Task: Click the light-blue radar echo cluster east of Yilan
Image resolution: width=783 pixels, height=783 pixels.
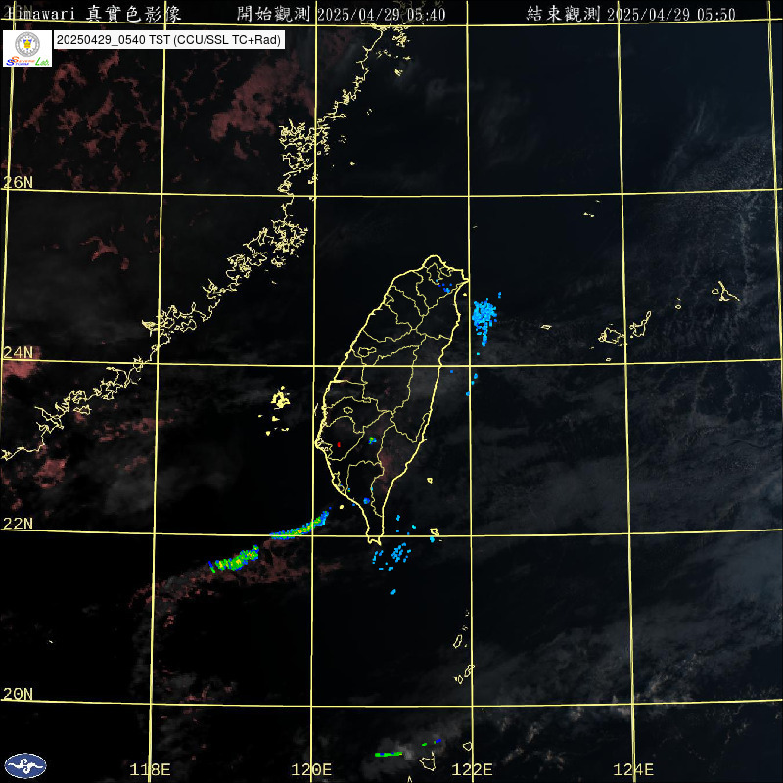Action: click(484, 320)
